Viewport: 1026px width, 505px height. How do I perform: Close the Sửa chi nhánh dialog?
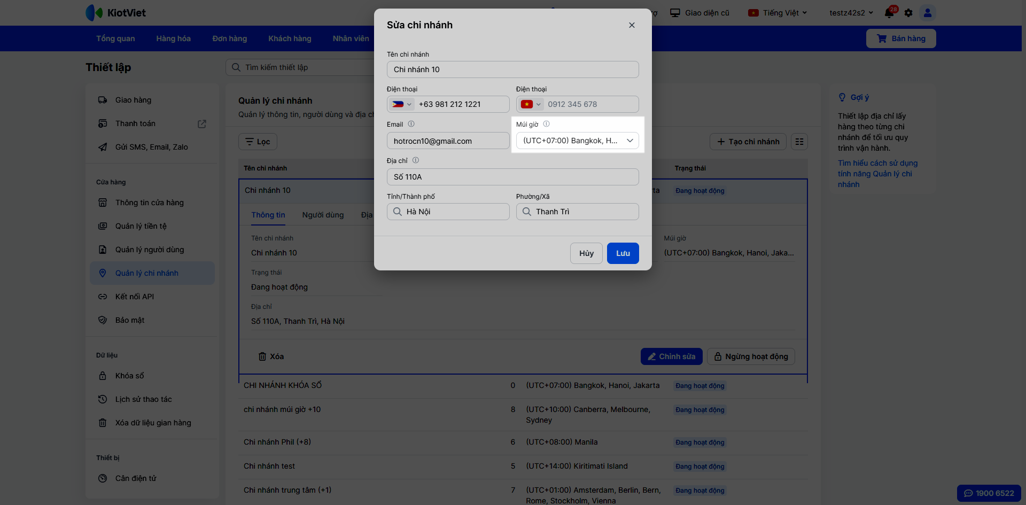tap(632, 25)
